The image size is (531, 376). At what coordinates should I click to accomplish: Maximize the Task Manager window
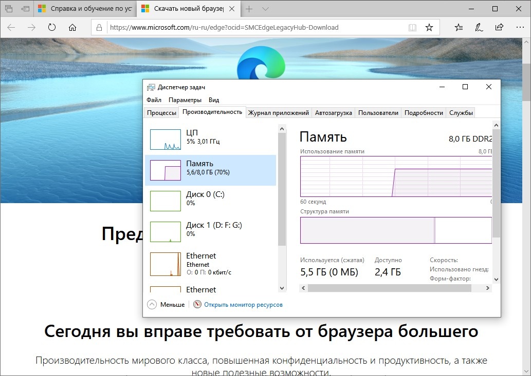click(465, 87)
